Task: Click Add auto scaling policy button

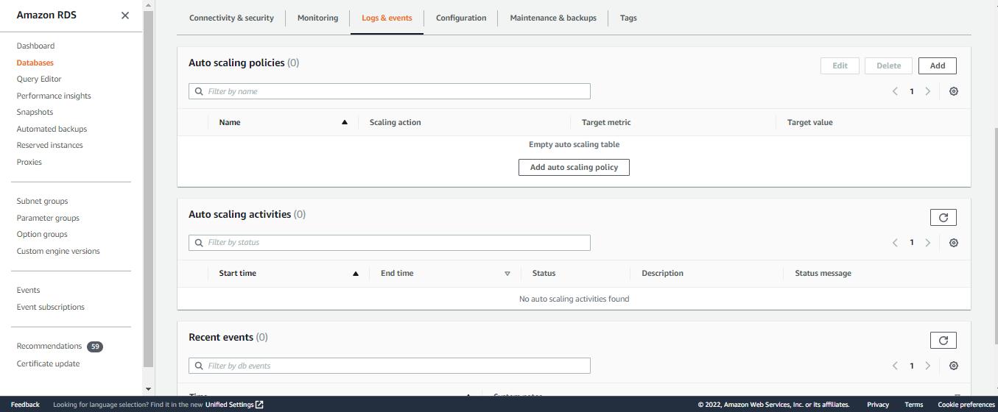Action: coord(574,167)
